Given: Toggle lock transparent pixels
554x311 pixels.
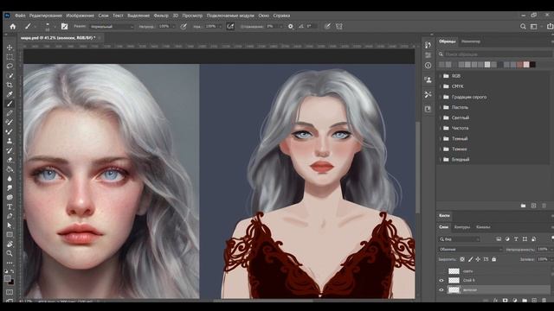Looking at the screenshot, I should pos(462,259).
